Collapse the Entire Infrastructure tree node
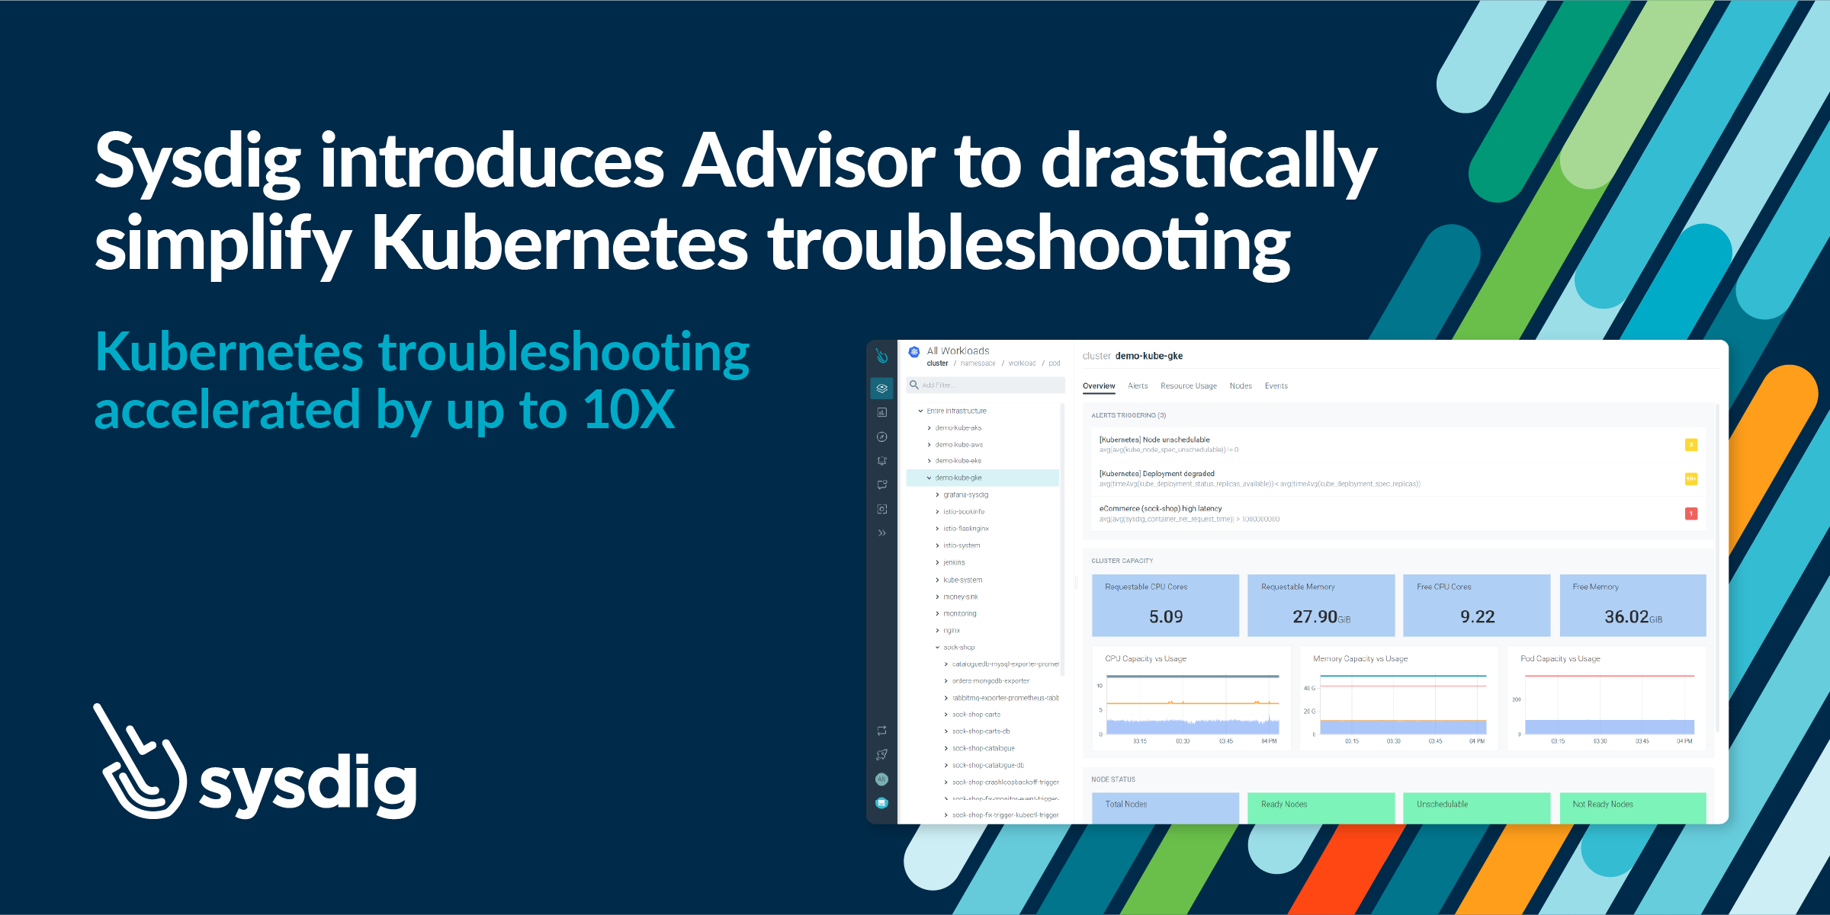The height and width of the screenshot is (915, 1830). [920, 411]
